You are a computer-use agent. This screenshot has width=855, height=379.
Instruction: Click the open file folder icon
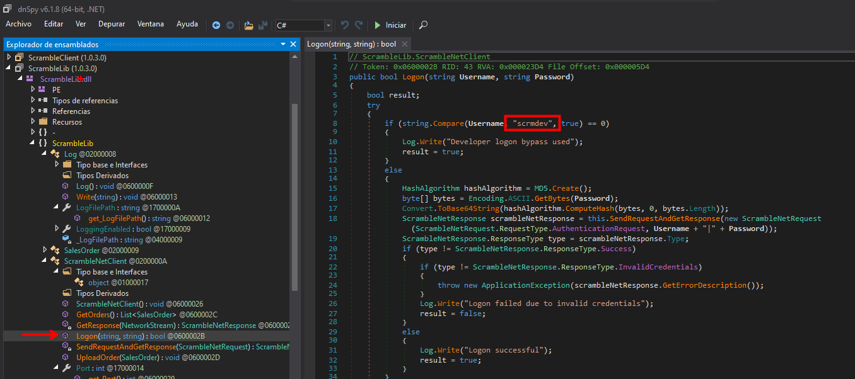(x=248, y=25)
